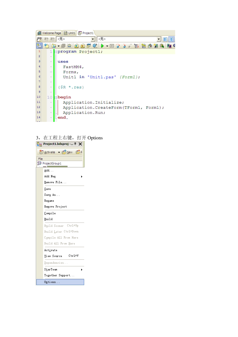The image size is (238, 337).
Task: Close the Project1.bdsproj panel with X
Action: 80,144
